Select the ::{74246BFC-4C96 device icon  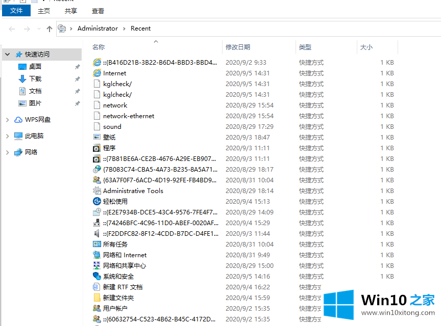[x=97, y=223]
